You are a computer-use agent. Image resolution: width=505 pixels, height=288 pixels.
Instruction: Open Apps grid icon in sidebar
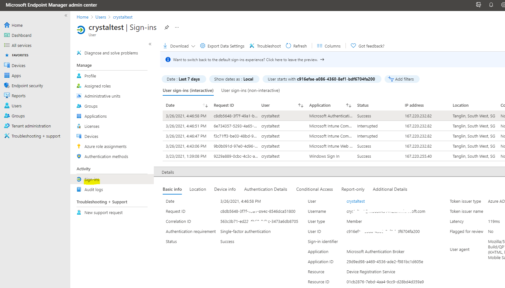coord(7,75)
